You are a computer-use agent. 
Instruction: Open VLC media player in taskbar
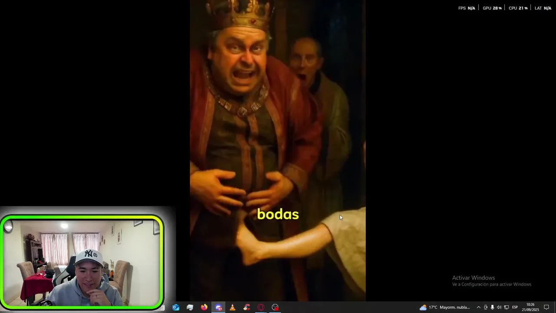click(x=232, y=307)
